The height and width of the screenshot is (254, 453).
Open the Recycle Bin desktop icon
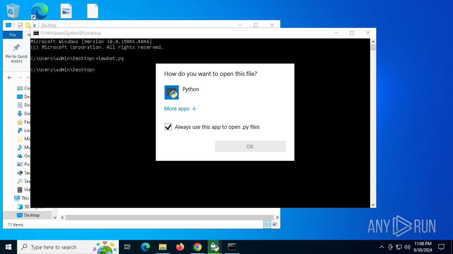pyautogui.click(x=13, y=11)
